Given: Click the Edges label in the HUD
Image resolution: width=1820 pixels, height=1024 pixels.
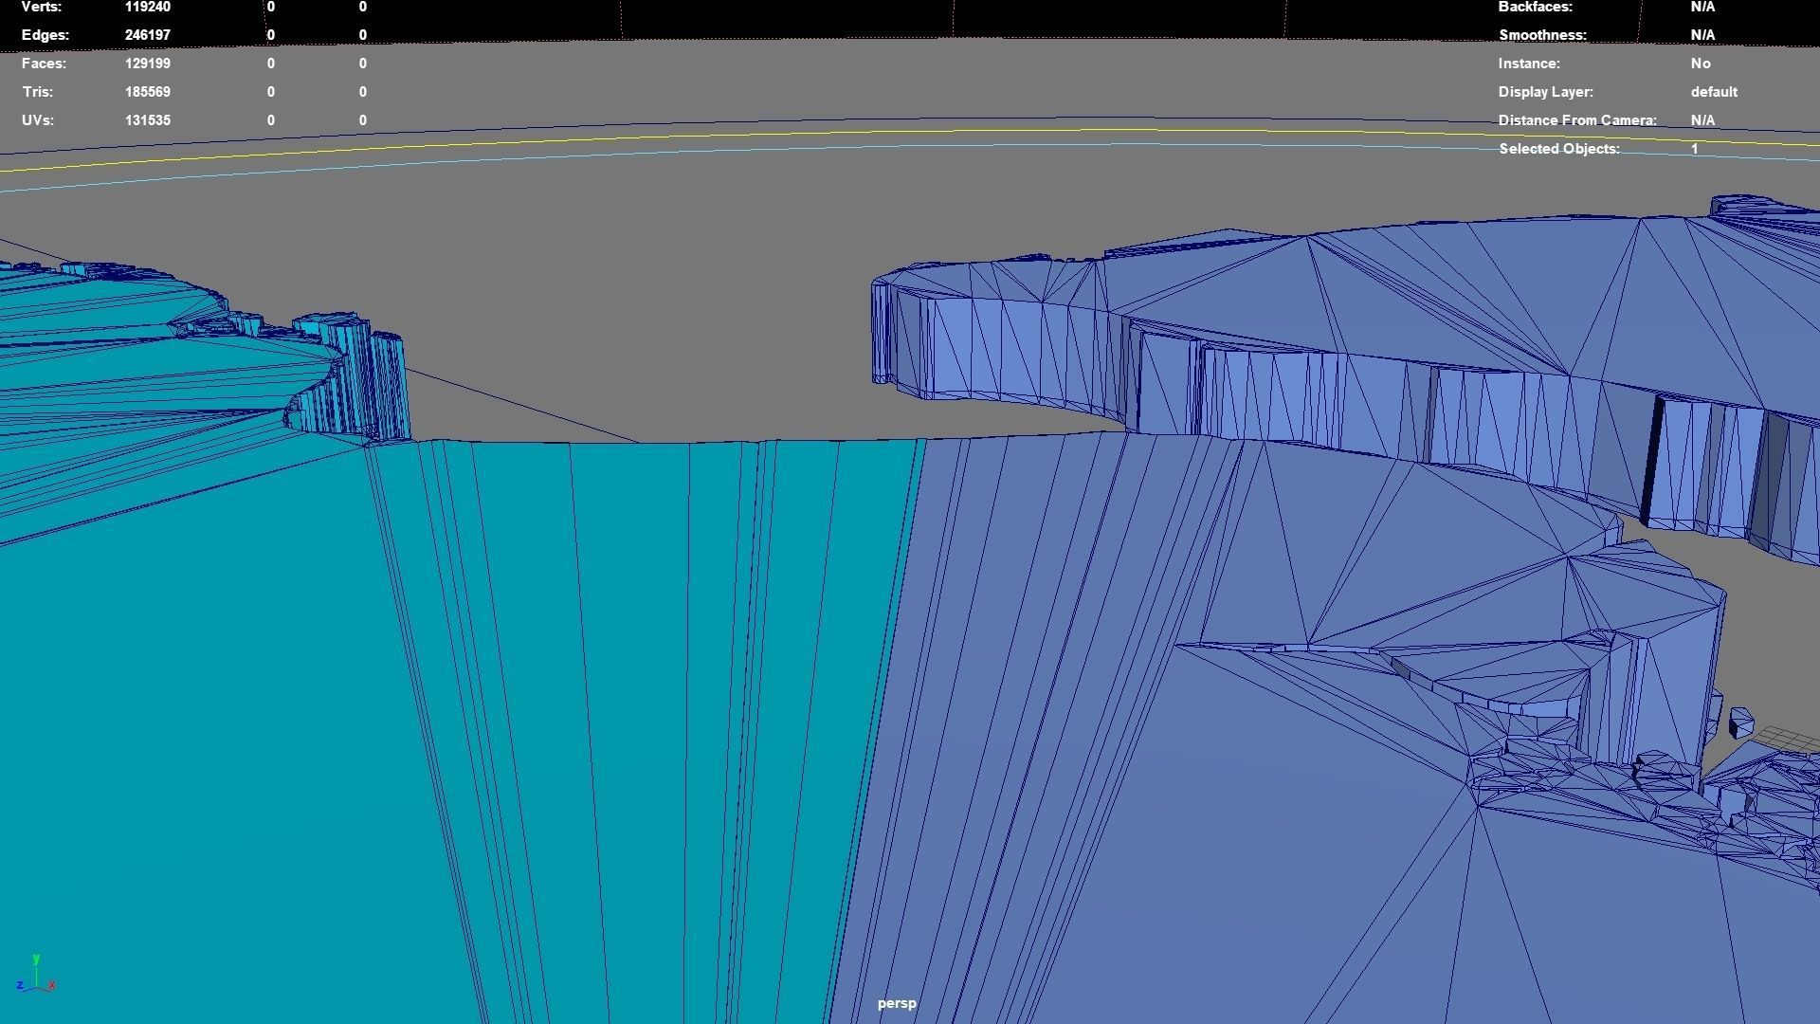Looking at the screenshot, I should [45, 35].
